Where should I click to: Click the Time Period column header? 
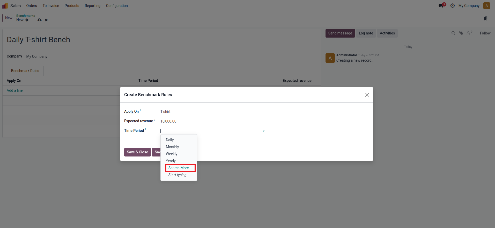(148, 81)
